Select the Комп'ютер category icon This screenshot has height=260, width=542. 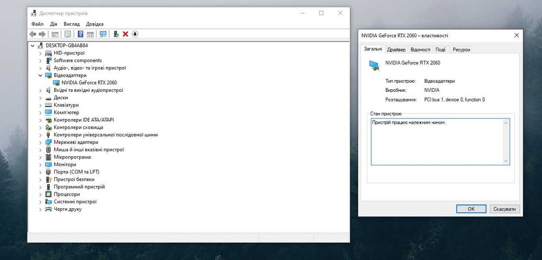48,112
